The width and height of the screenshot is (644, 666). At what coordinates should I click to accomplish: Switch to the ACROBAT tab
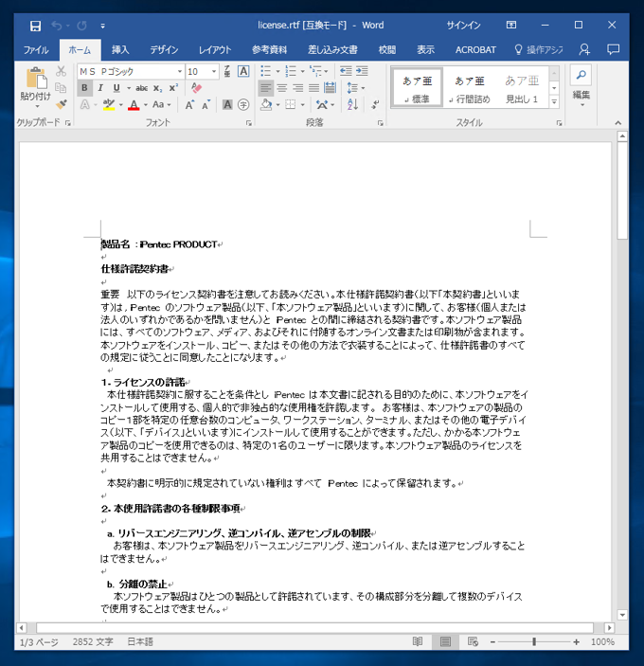[x=475, y=50]
